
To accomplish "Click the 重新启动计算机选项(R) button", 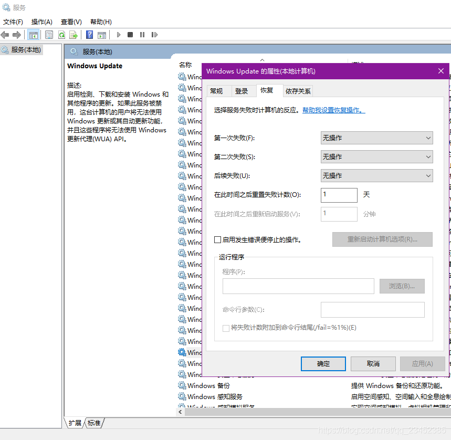I will click(382, 239).
